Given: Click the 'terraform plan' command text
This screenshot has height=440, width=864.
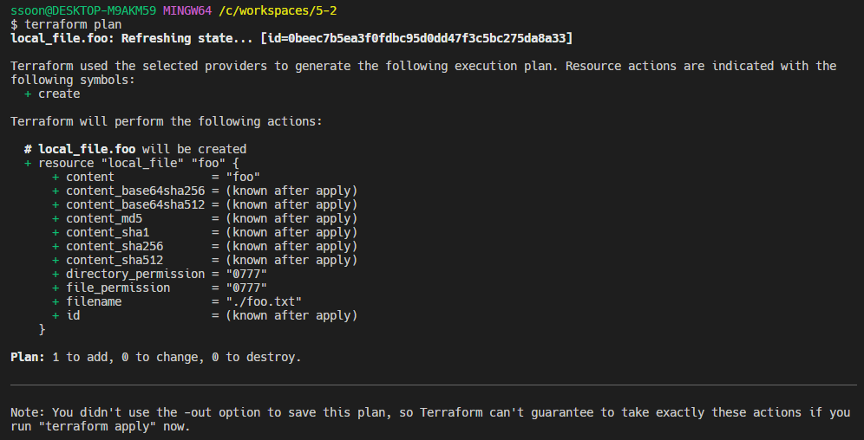Looking at the screenshot, I should click(x=73, y=25).
